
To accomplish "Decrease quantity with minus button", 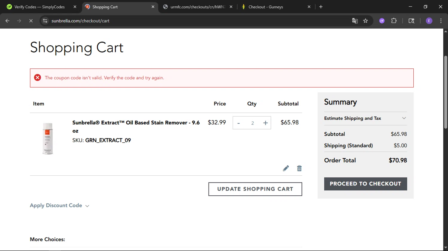I will (238, 123).
